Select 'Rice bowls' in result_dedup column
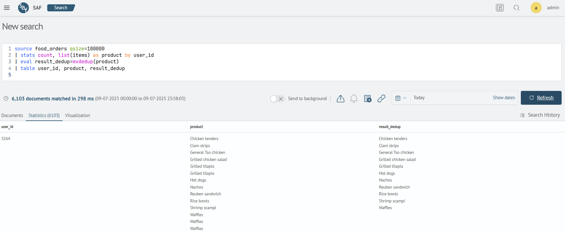The width and height of the screenshot is (565, 234). (388, 194)
